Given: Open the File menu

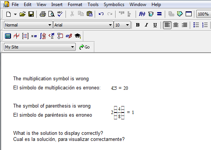Looking at the screenshot, I should [15, 5].
